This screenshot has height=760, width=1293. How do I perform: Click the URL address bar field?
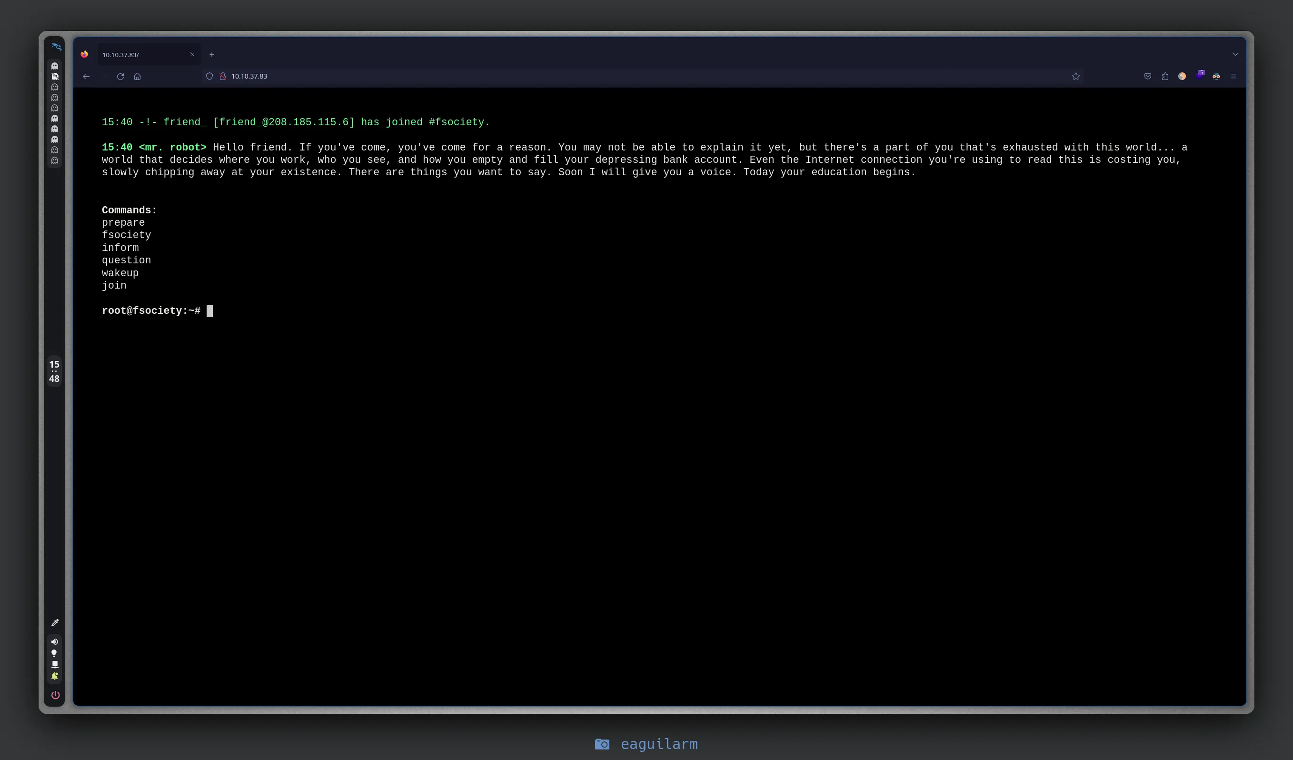616,77
